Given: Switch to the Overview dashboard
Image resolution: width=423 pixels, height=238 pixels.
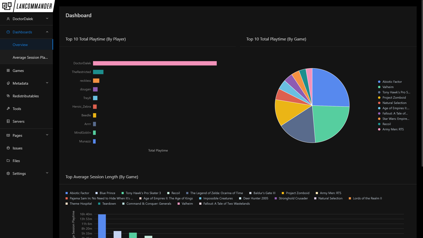Looking at the screenshot, I should tap(20, 44).
